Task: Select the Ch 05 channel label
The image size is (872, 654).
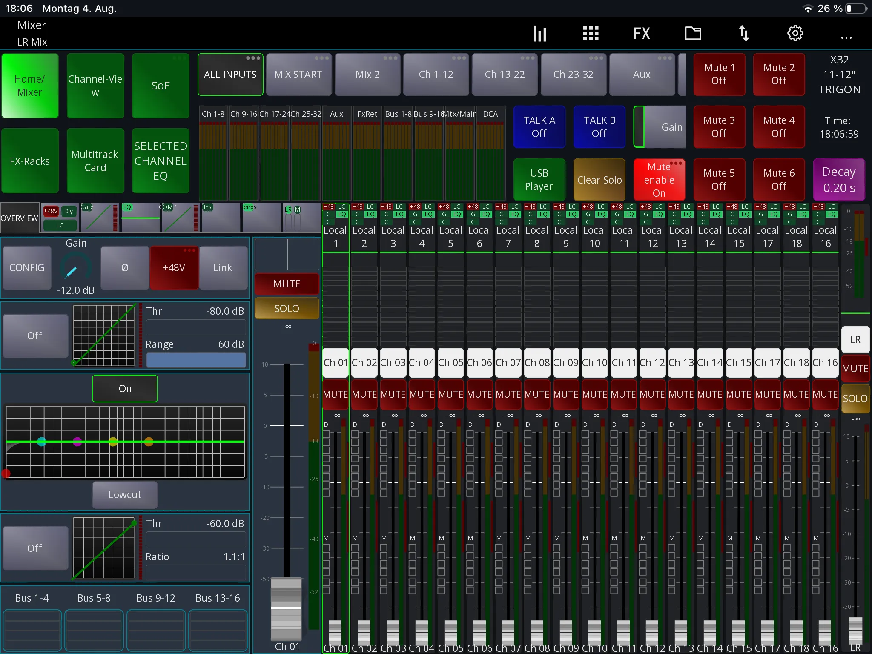Action: pos(450,362)
